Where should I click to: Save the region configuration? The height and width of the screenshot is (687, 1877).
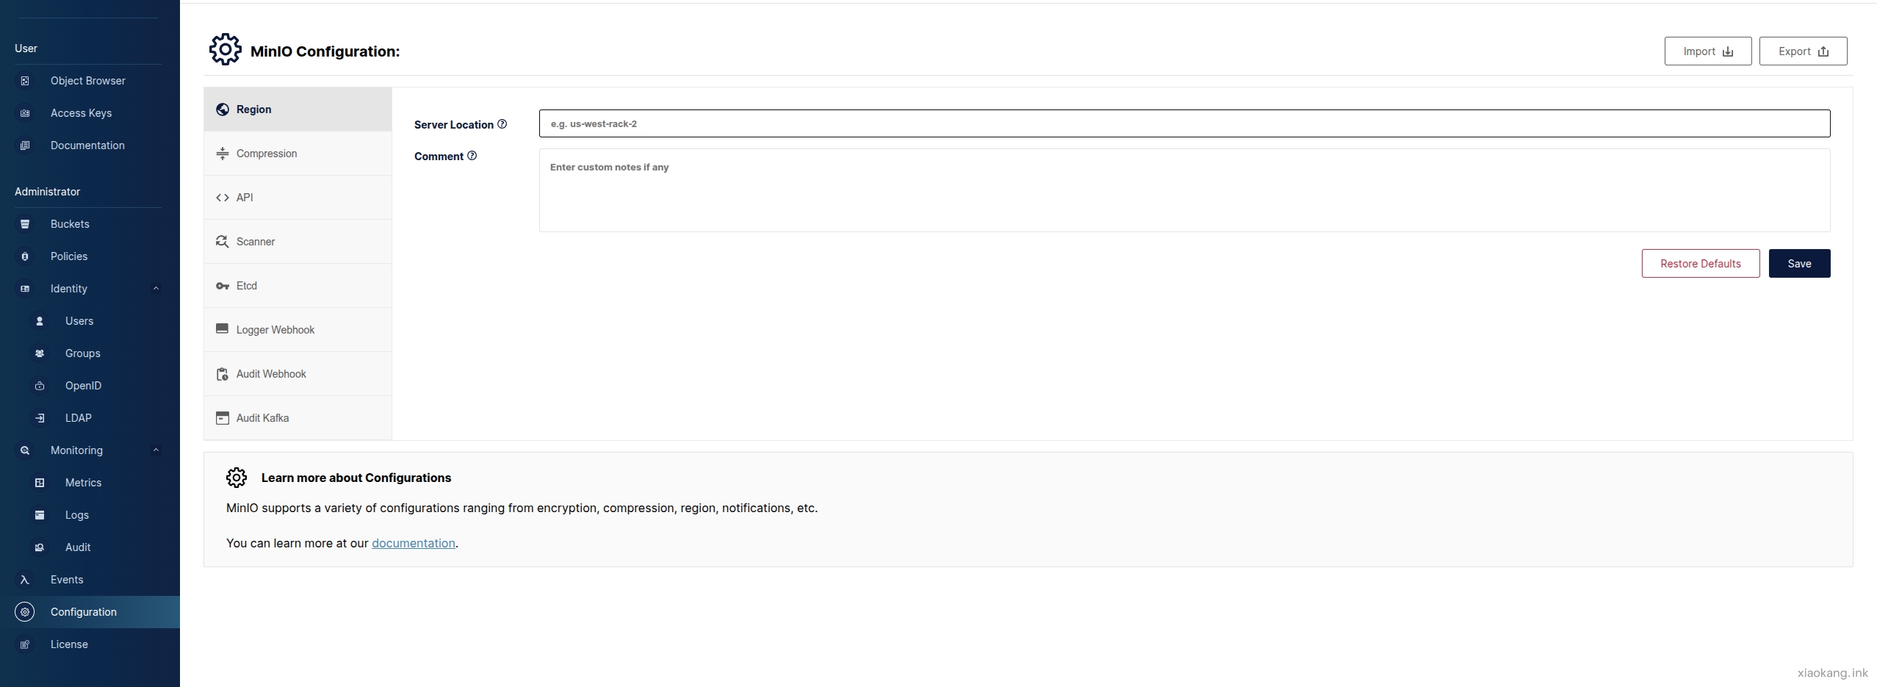1799,264
